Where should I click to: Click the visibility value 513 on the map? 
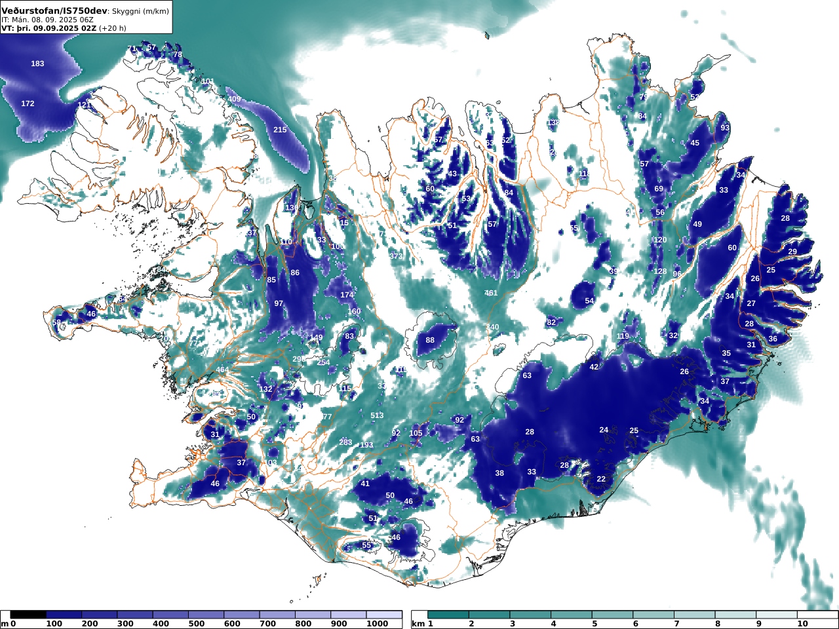[377, 415]
